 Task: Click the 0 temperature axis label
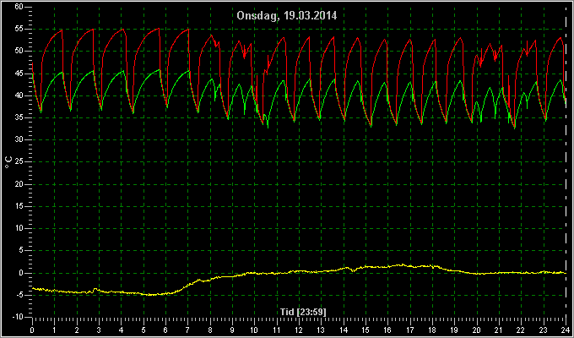[x=22, y=273]
